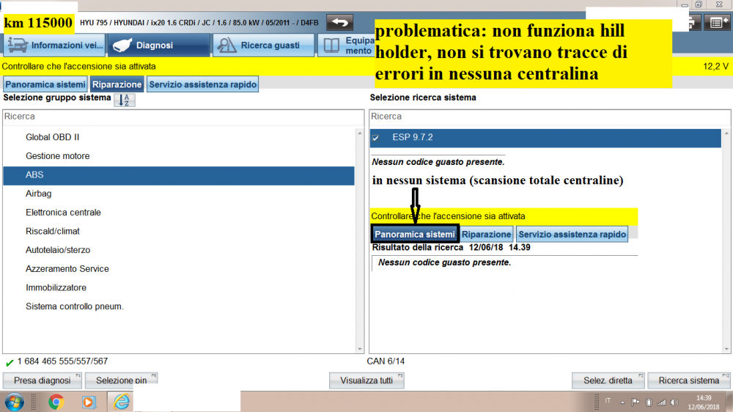Click the HYU 795 / HYUNDAI vehicle description

(x=199, y=23)
